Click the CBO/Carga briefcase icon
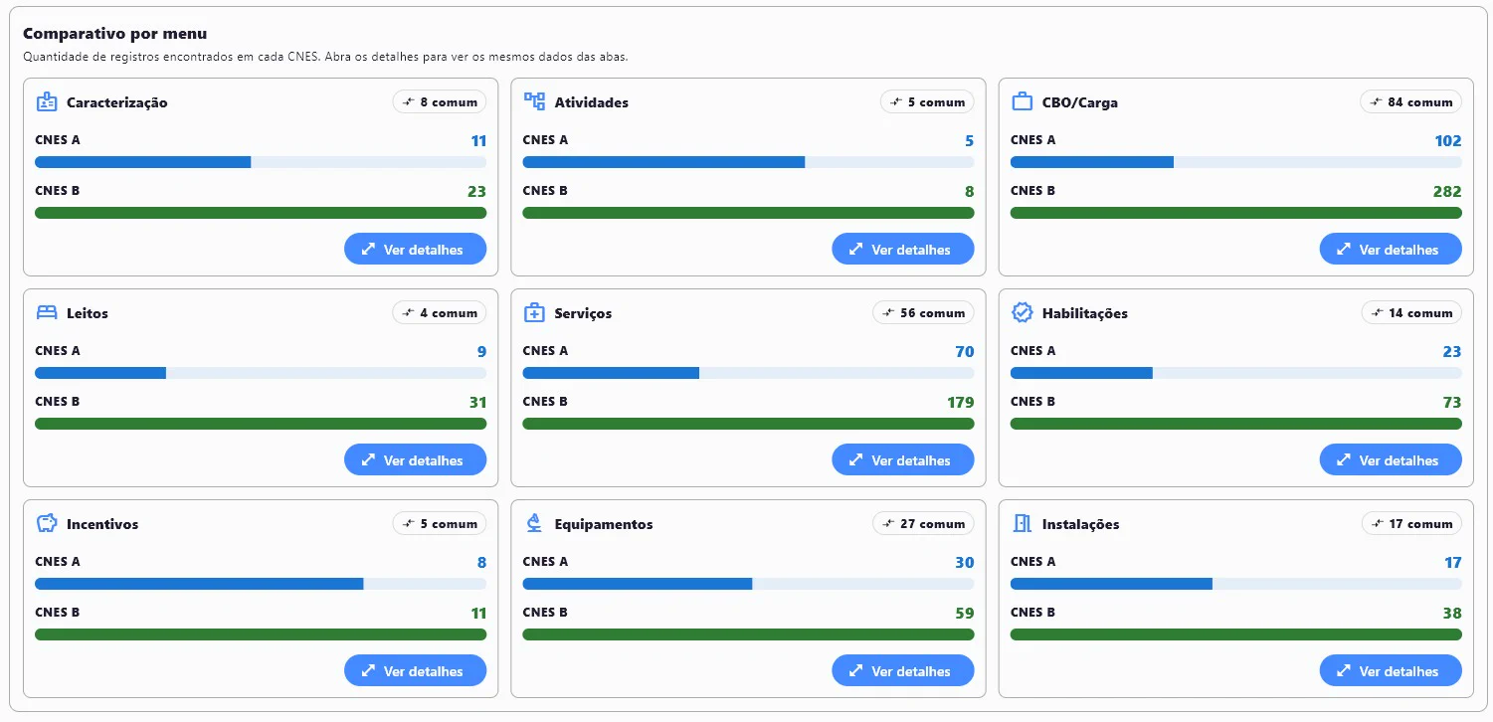Viewport: 1493px width, 722px height. 1022,101
